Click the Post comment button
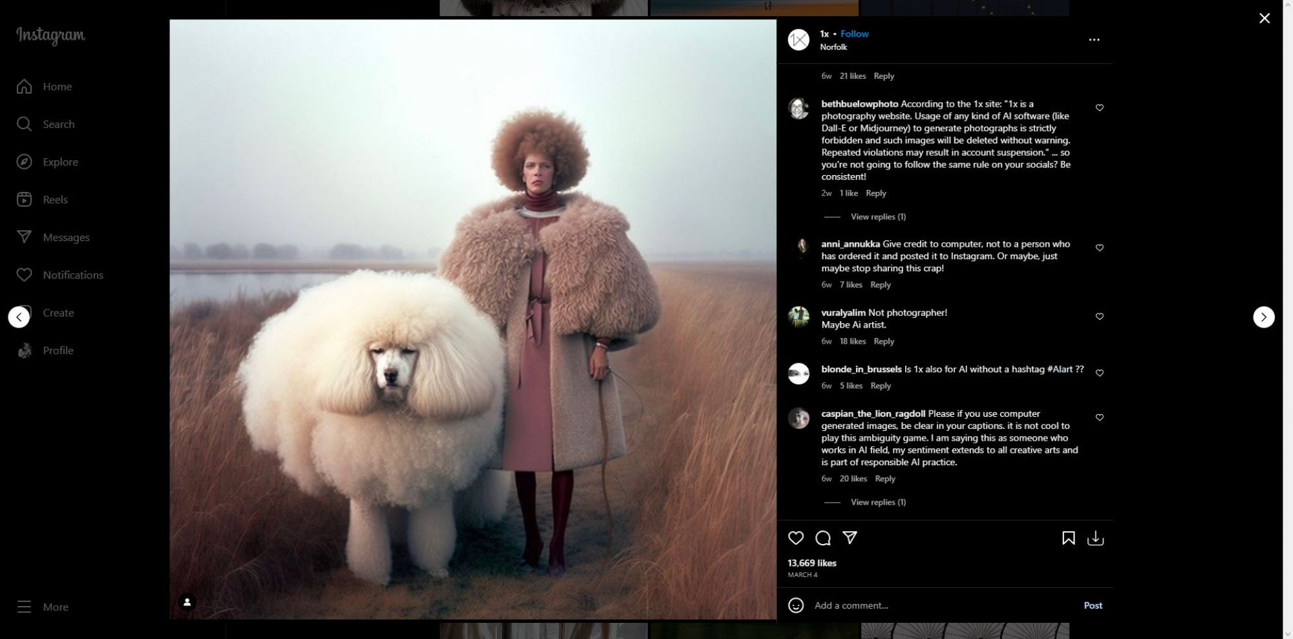The height and width of the screenshot is (639, 1293). pos(1093,605)
